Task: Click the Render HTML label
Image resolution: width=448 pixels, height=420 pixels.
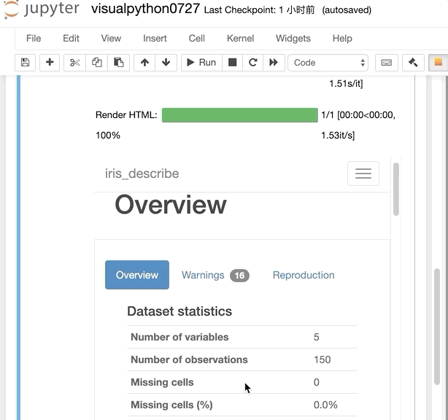Action: [126, 114]
